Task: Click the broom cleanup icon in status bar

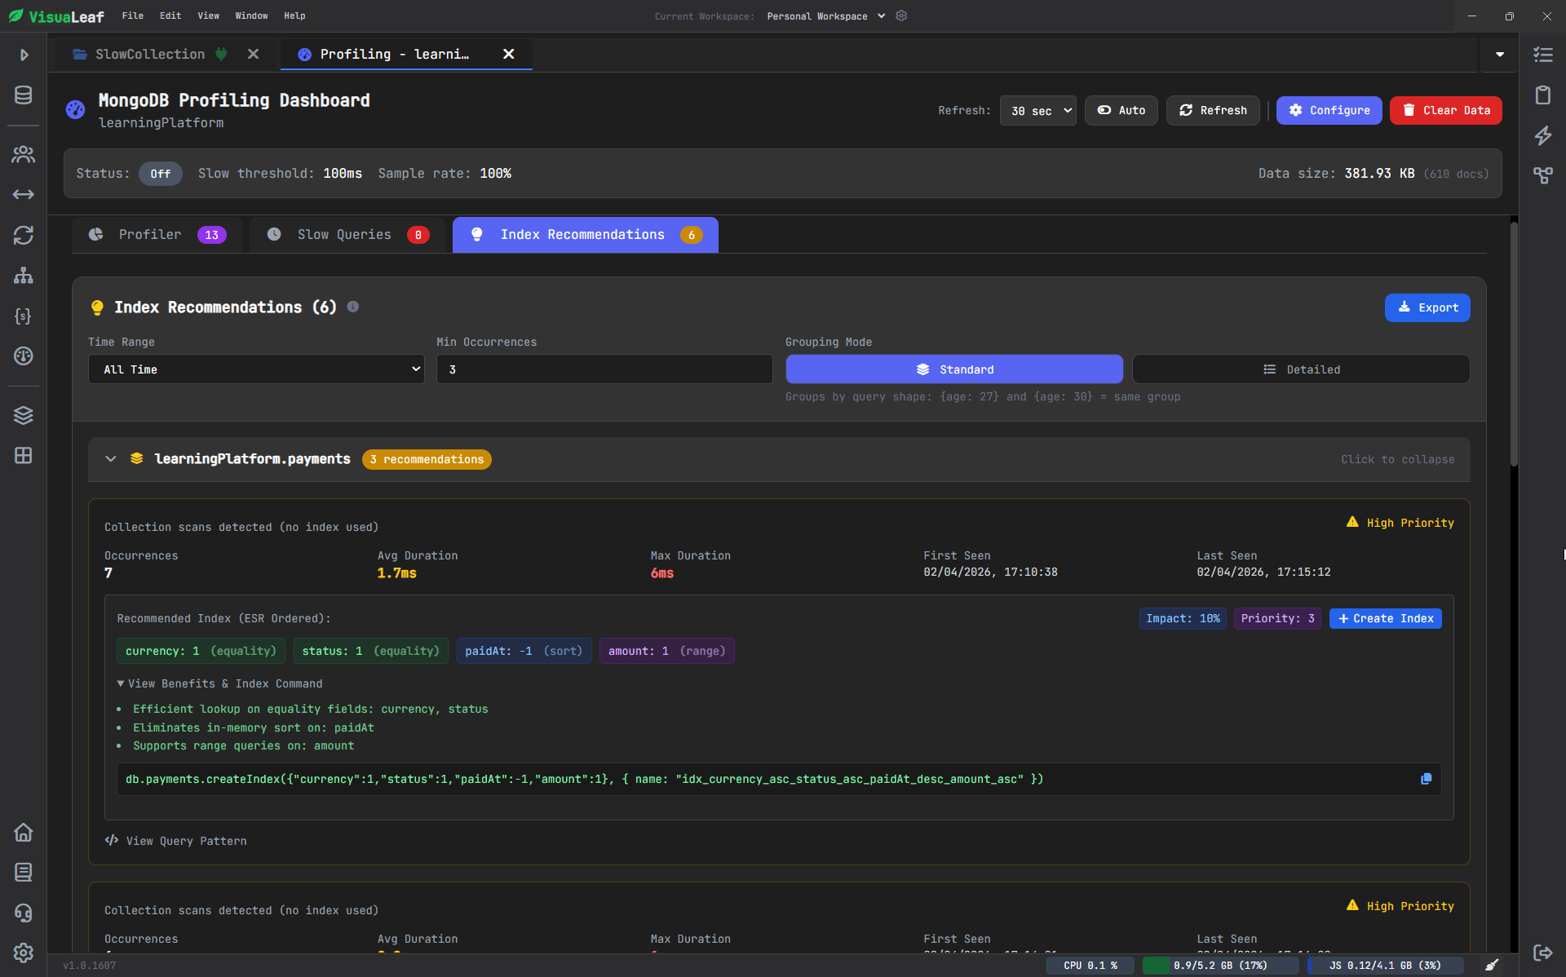Action: pos(1492,966)
